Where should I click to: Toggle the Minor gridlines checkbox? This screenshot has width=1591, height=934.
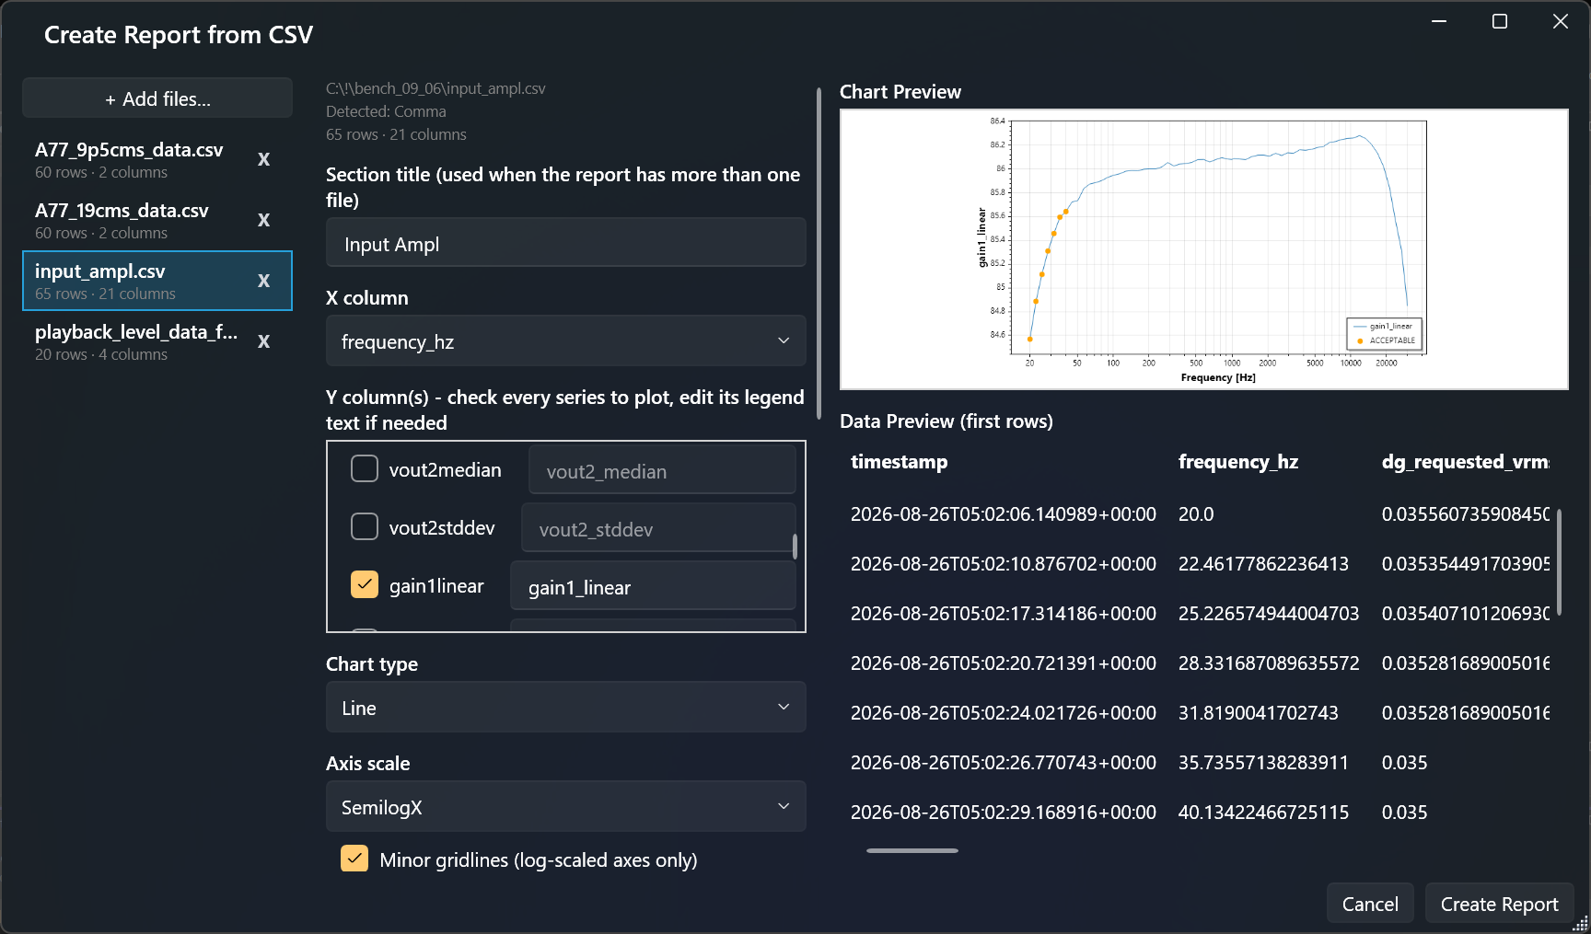pyautogui.click(x=354, y=859)
